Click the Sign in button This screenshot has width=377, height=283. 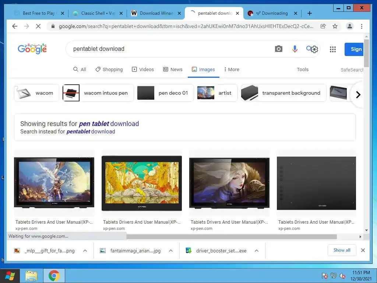(x=354, y=49)
